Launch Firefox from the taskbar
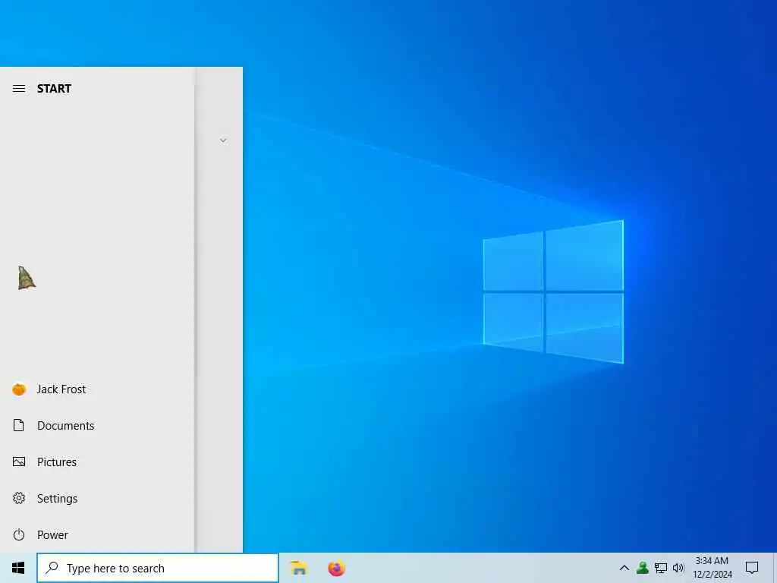This screenshot has height=583, width=777. pyautogui.click(x=336, y=568)
